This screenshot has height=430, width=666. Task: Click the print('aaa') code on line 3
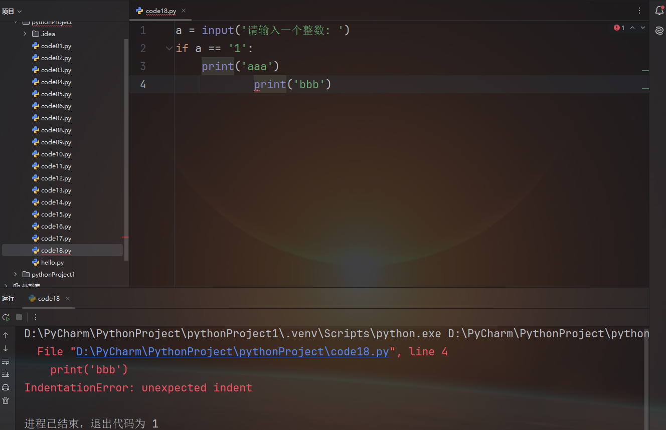pos(240,67)
